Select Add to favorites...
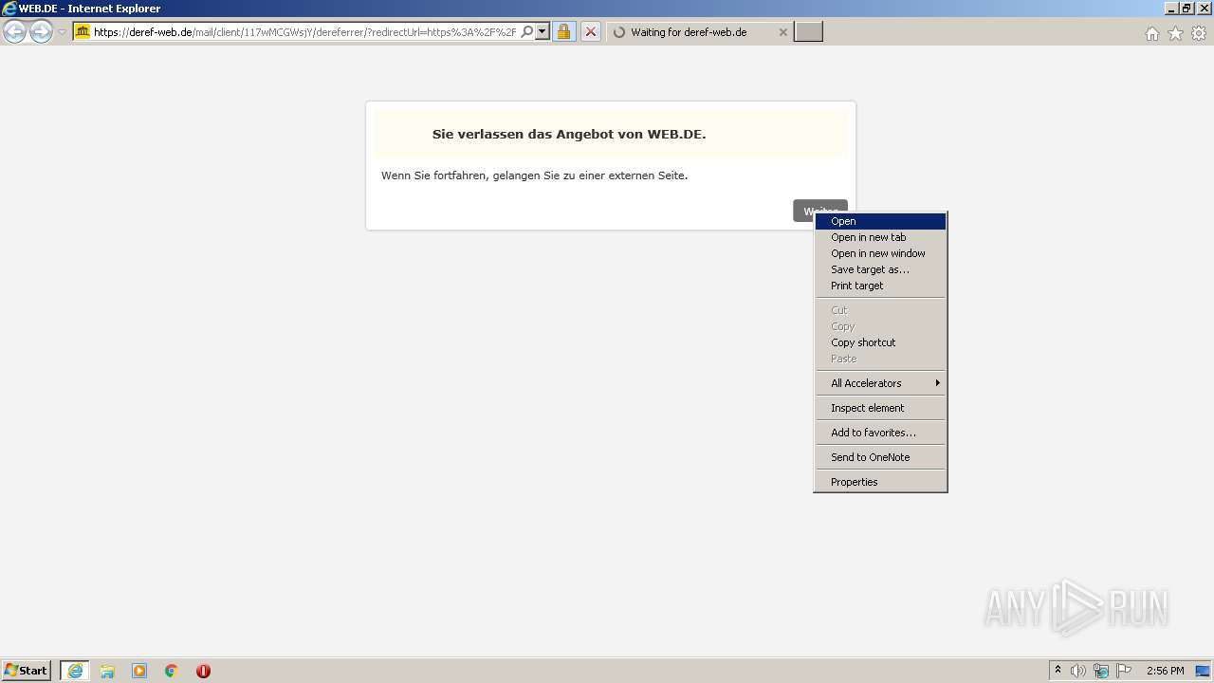The image size is (1214, 683). point(880,433)
